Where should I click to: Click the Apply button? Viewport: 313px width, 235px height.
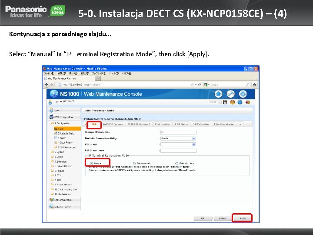243,218
